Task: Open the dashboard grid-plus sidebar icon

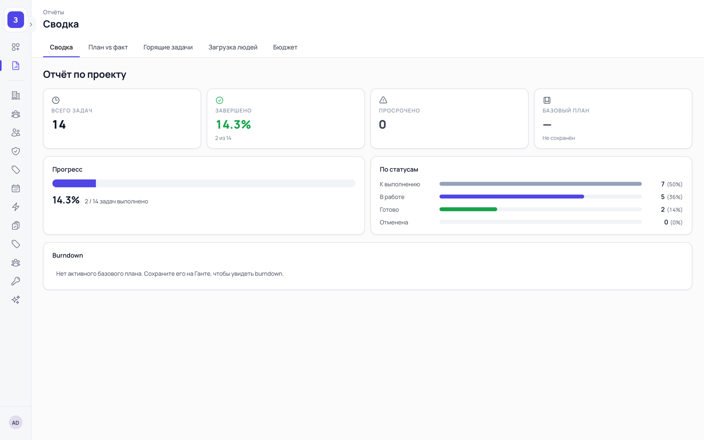Action: click(x=15, y=47)
